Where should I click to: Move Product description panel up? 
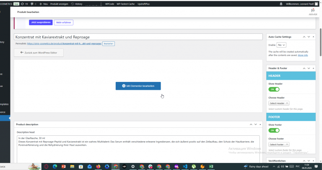click(x=251, y=124)
